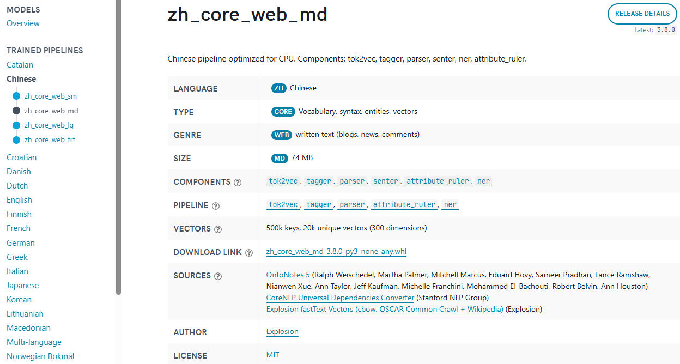Open the Catalan pipelines page
Screen dimensions: 680x364
(20, 65)
